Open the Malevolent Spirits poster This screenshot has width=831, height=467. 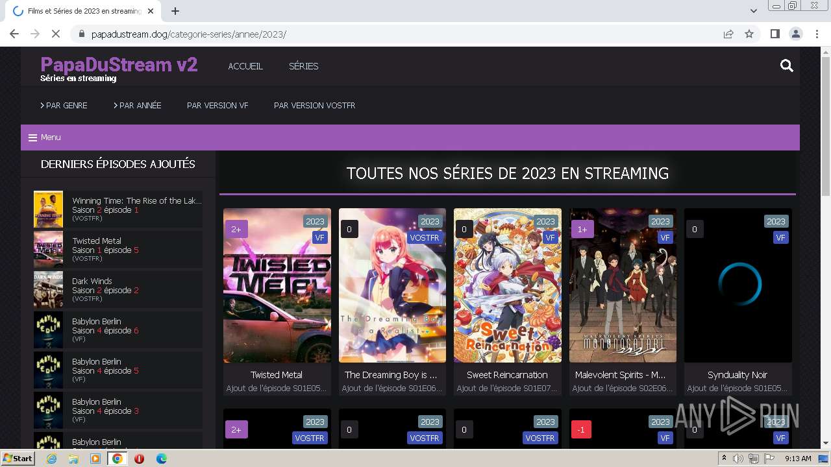623,285
